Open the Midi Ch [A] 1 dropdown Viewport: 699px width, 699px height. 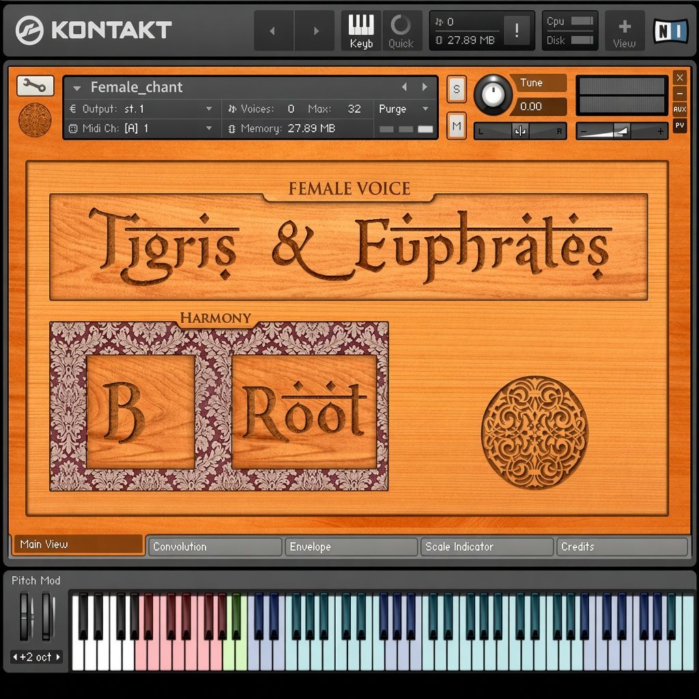point(142,128)
